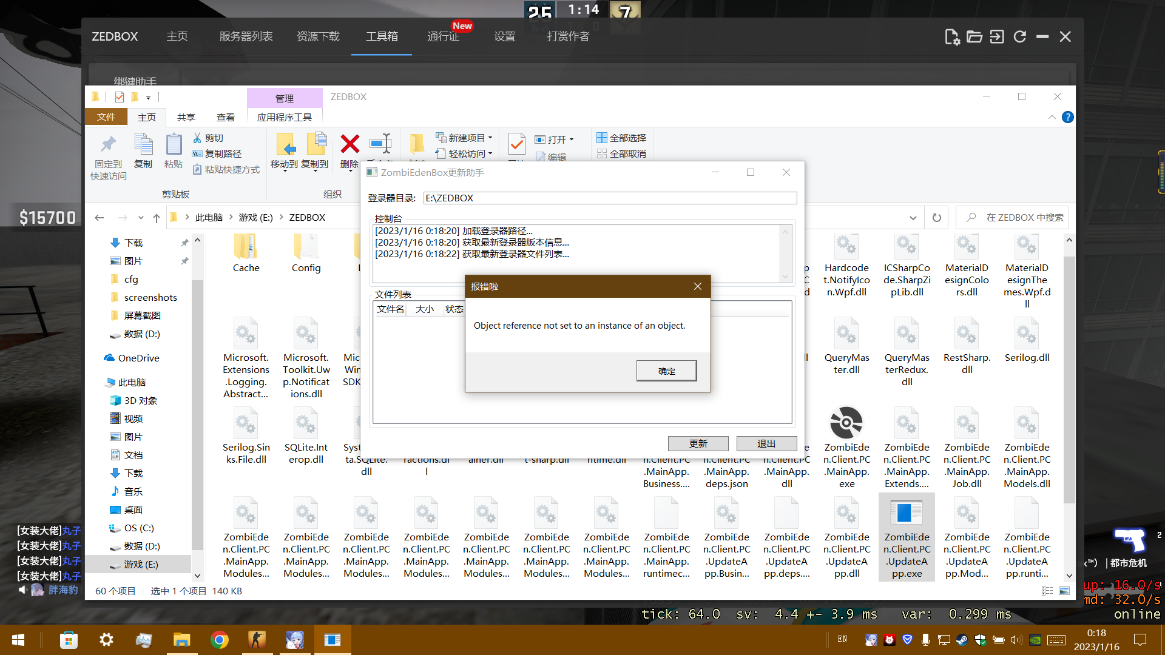This screenshot has height=655, width=1165.
Task: Open recent locations dropdown arrow
Action: tap(141, 218)
